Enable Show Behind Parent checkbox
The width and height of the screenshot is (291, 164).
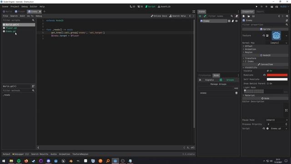click(x=268, y=84)
